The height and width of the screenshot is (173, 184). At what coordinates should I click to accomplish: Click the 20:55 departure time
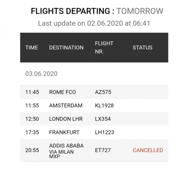coord(32,150)
